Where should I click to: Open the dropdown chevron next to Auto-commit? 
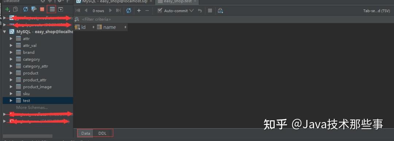point(192,11)
